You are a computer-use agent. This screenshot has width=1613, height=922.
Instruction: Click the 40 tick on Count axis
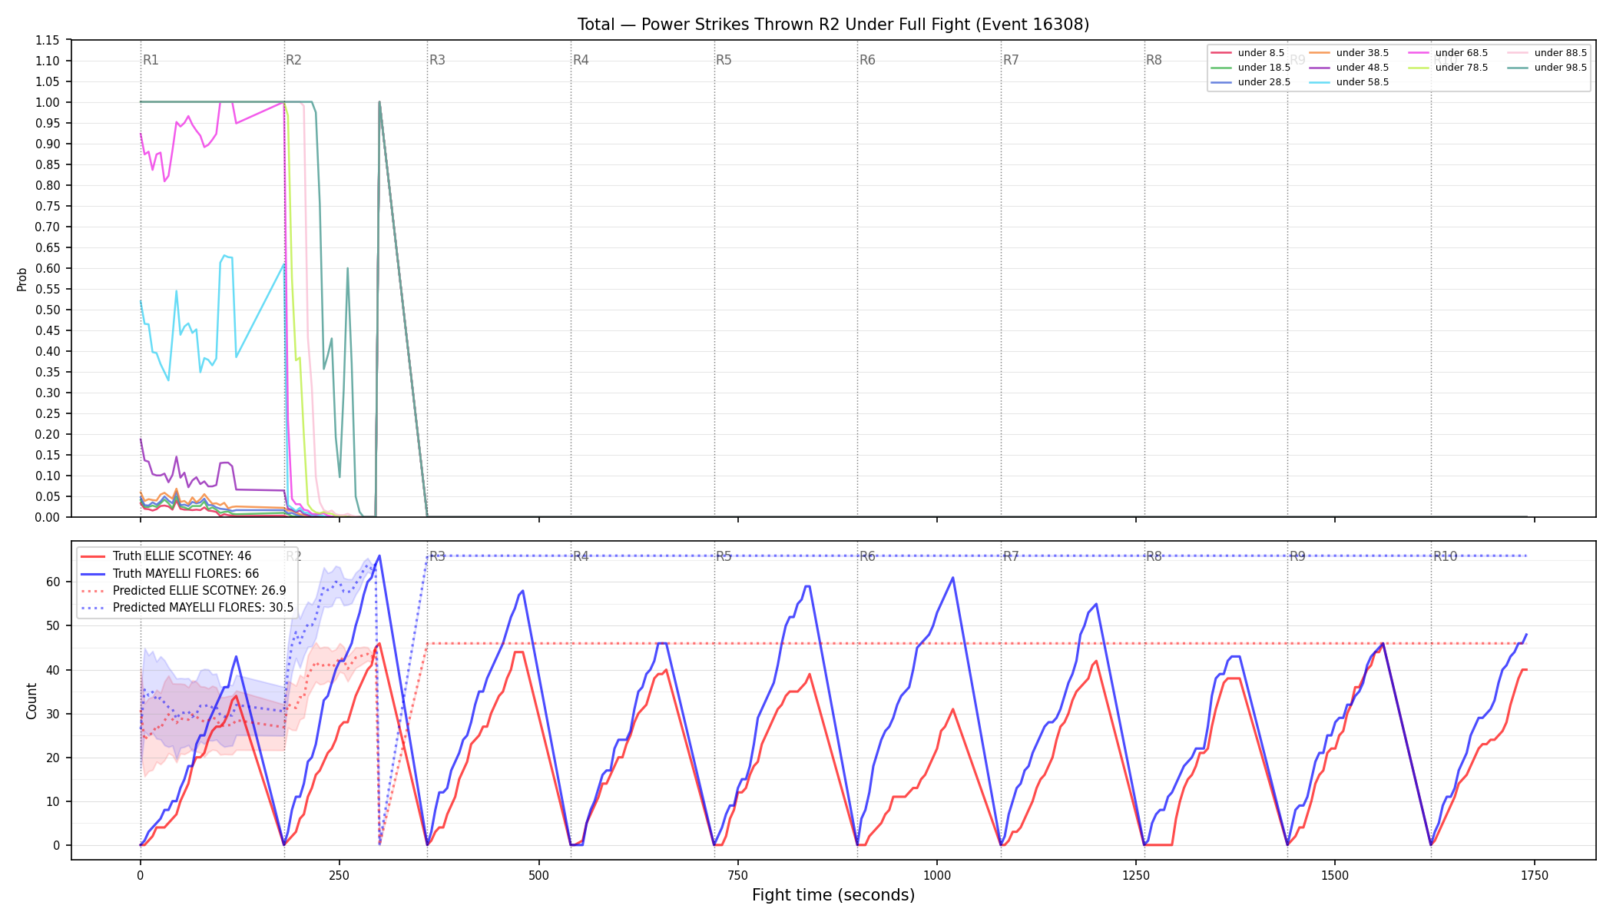click(53, 670)
